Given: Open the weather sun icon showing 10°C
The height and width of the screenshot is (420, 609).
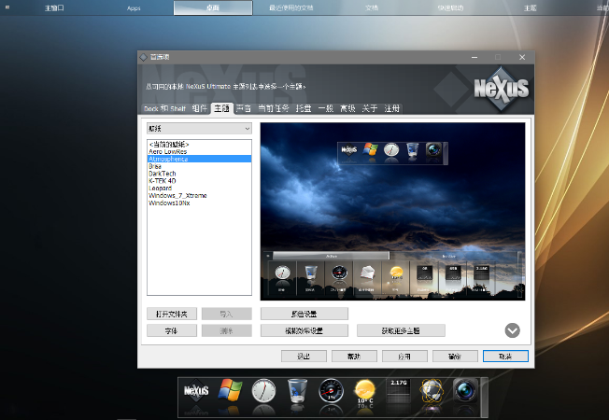Looking at the screenshot, I should [x=364, y=391].
